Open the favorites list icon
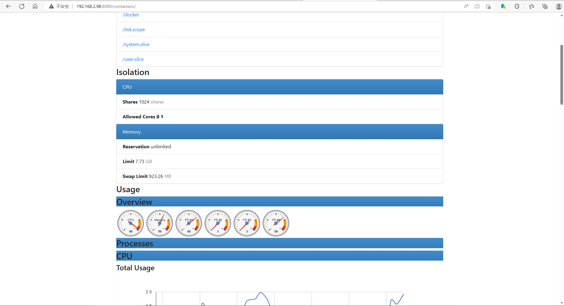 (x=532, y=6)
